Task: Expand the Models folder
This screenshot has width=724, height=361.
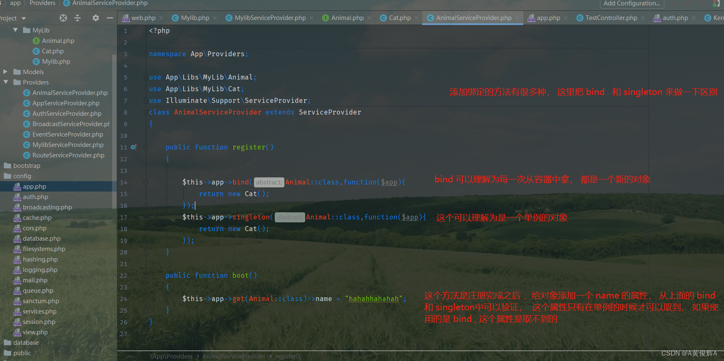Action: click(5, 72)
